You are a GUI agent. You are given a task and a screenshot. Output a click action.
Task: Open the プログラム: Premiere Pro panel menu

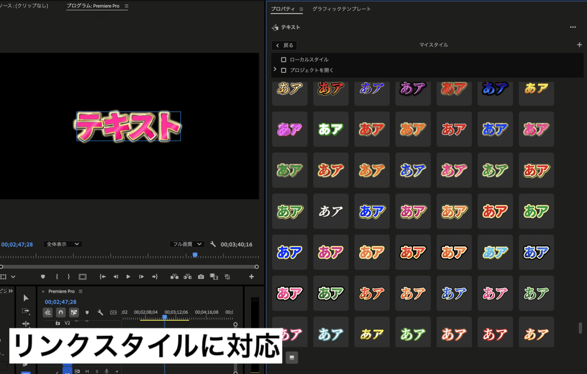point(126,6)
